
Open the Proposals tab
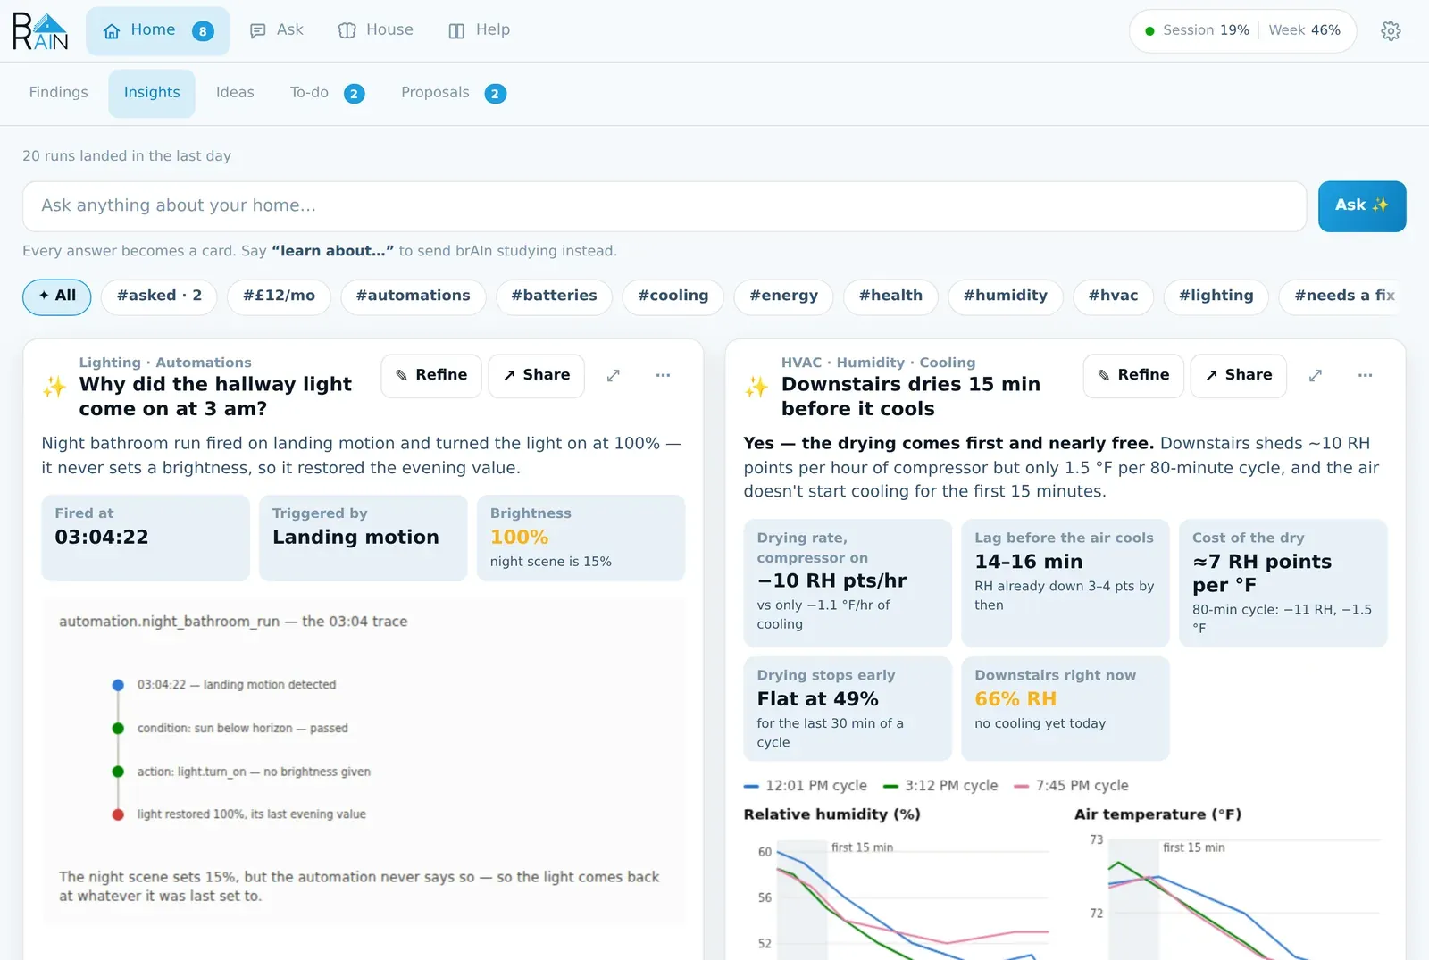tap(453, 93)
